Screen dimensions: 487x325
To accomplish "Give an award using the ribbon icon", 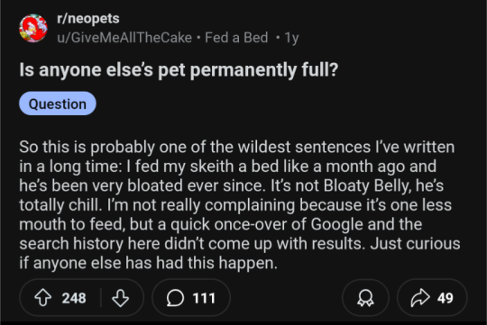I will 365,298.
